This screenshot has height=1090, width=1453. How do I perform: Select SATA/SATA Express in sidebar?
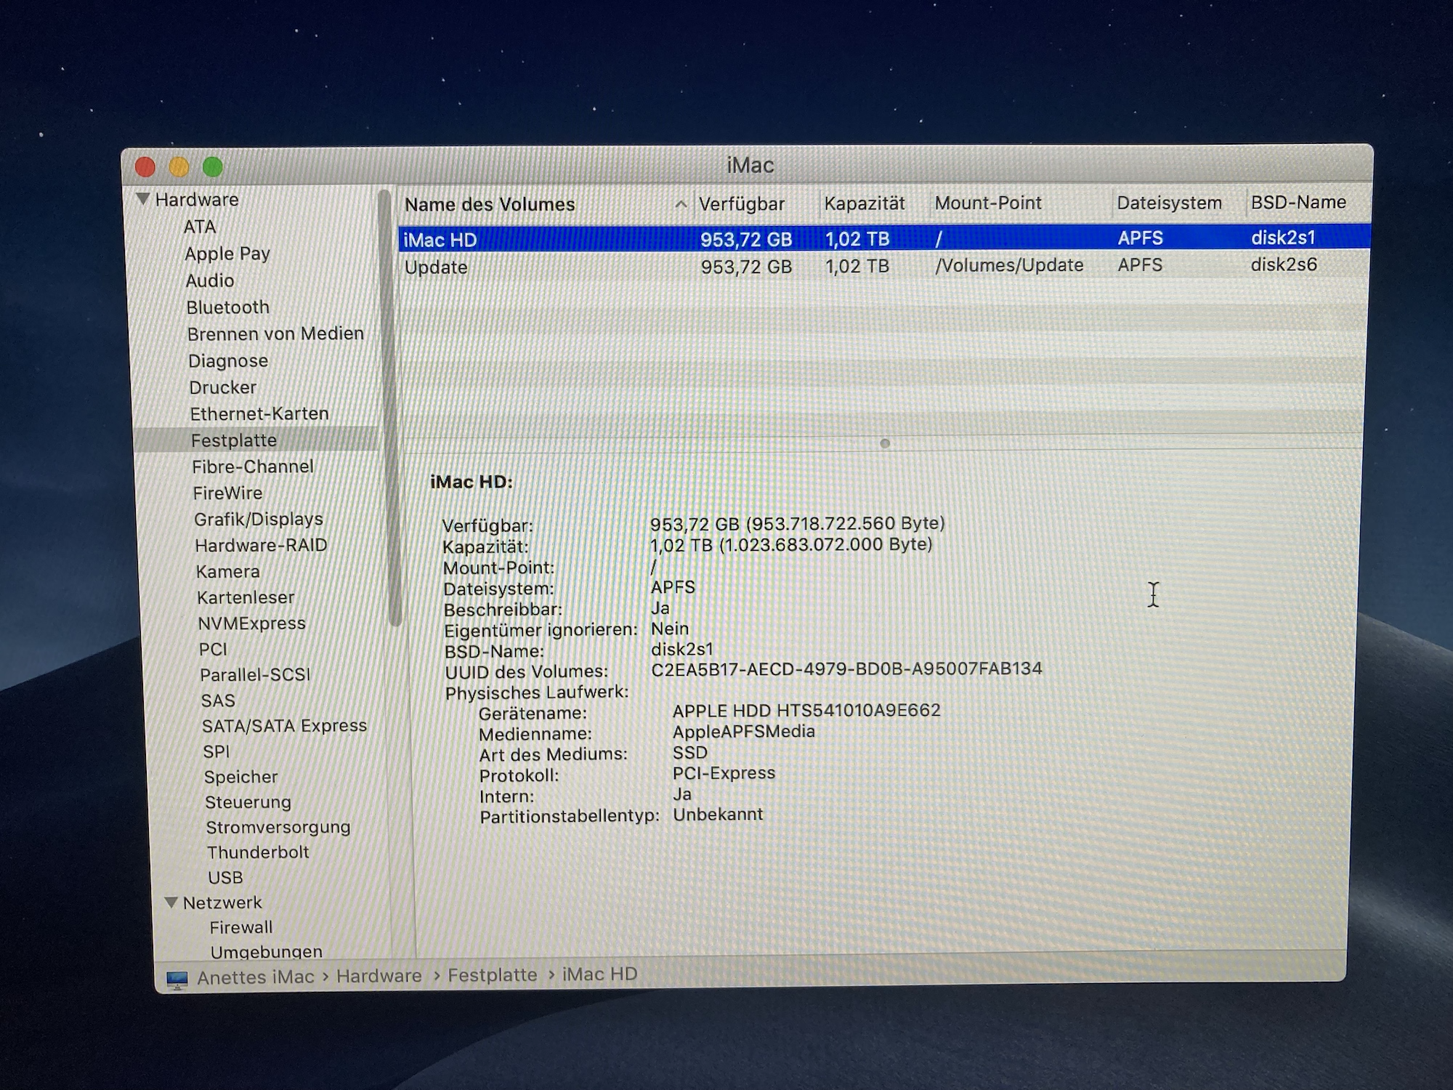click(284, 726)
